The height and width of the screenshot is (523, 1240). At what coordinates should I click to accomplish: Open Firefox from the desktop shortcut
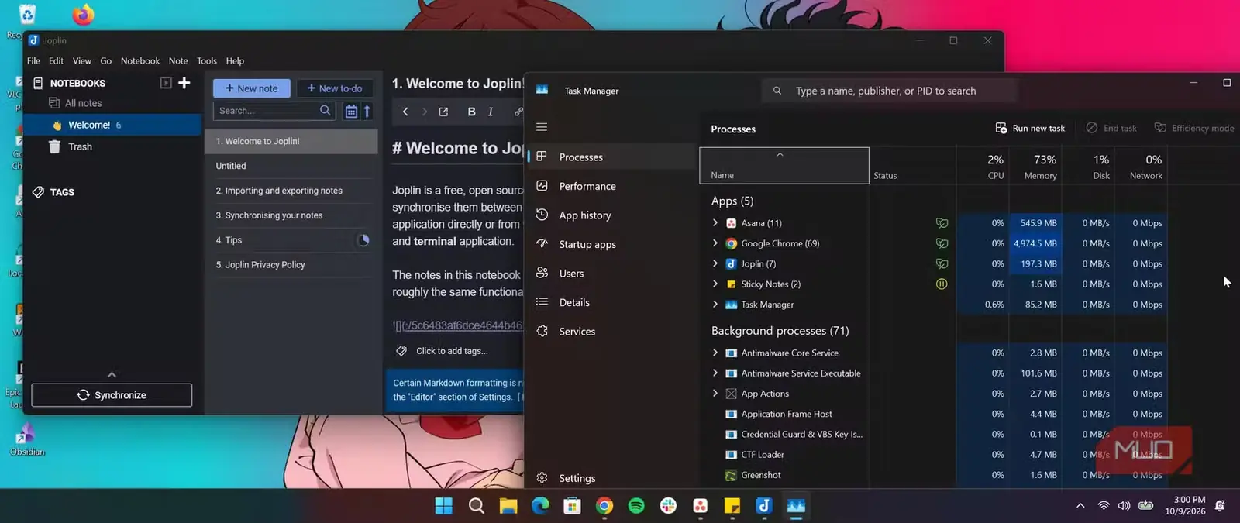tap(83, 15)
